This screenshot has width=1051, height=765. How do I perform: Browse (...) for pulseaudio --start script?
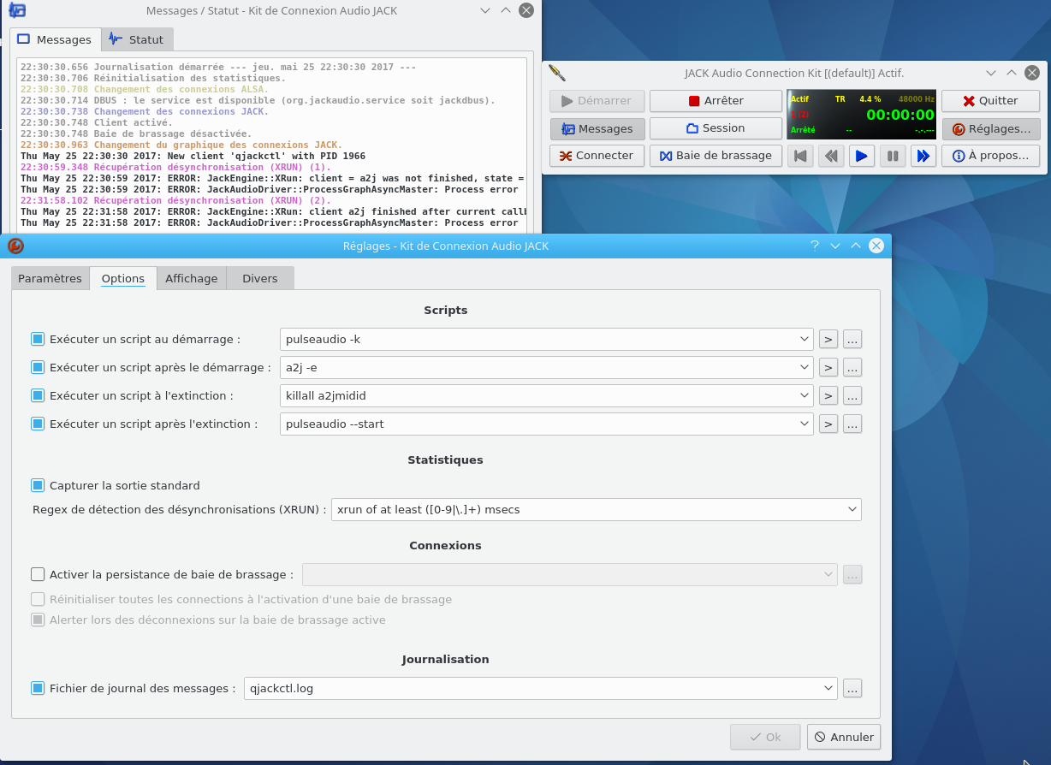pyautogui.click(x=852, y=424)
